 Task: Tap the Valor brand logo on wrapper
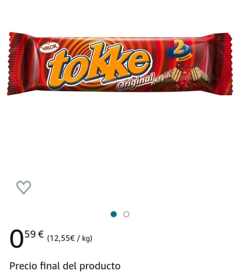point(50,47)
